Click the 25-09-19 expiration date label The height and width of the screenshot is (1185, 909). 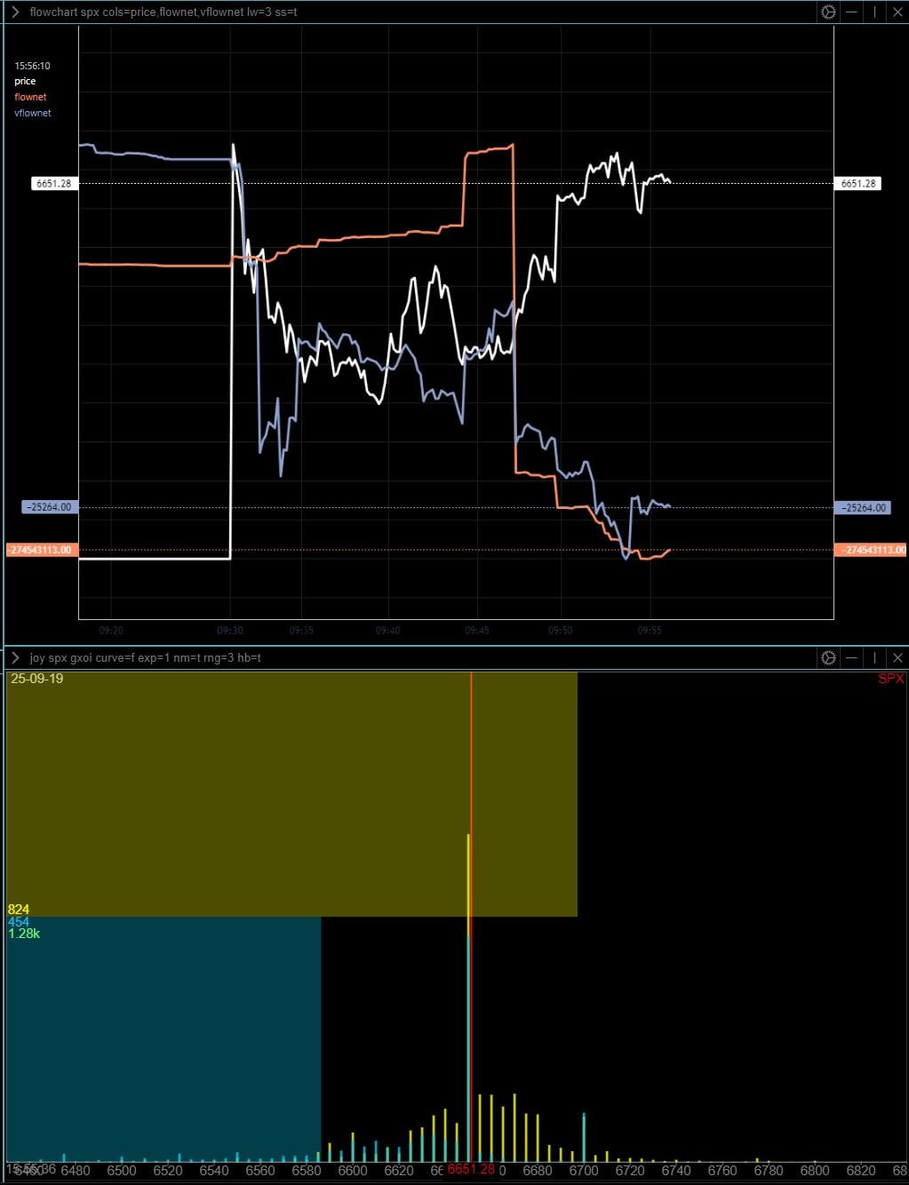(x=37, y=679)
